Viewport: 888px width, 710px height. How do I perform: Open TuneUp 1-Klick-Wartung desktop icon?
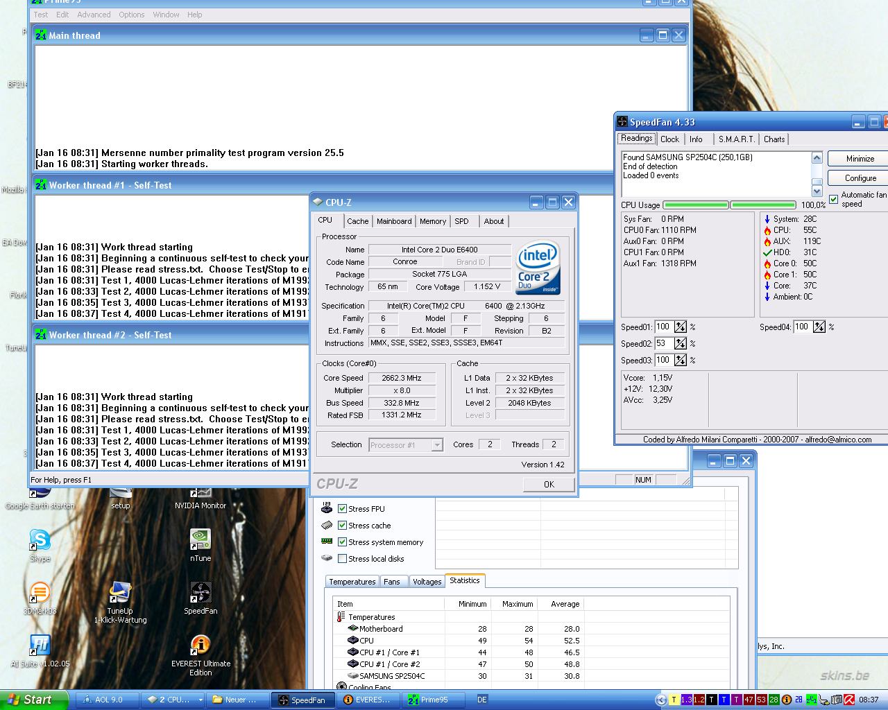tap(120, 594)
